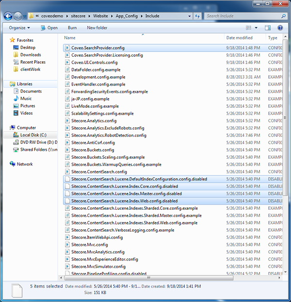Toggle the preview pane icon

click(x=268, y=28)
